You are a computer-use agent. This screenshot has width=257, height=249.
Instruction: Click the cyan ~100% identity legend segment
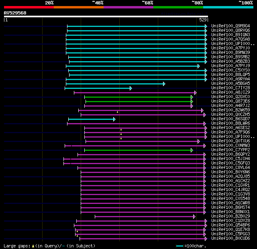(228, 7)
